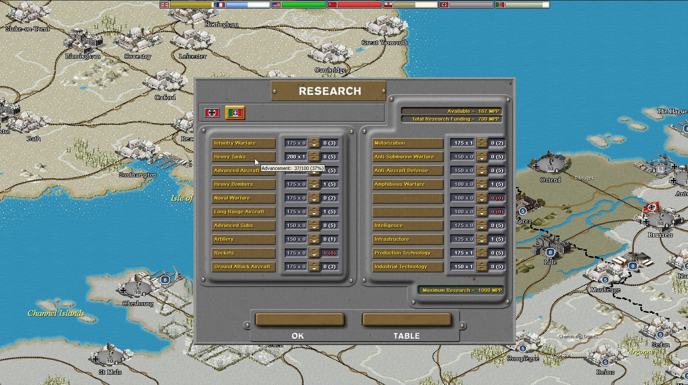Click the Italian flag icon in top bar
Viewport: 688px width, 385px height.
point(500,5)
